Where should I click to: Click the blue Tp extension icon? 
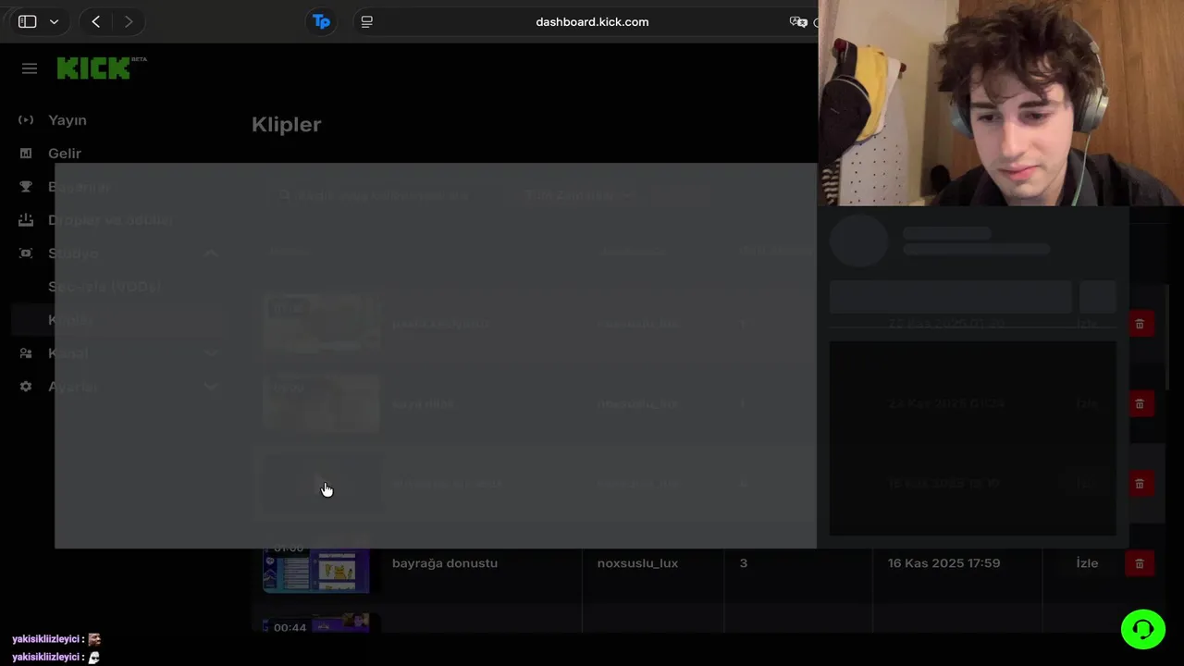tap(321, 21)
